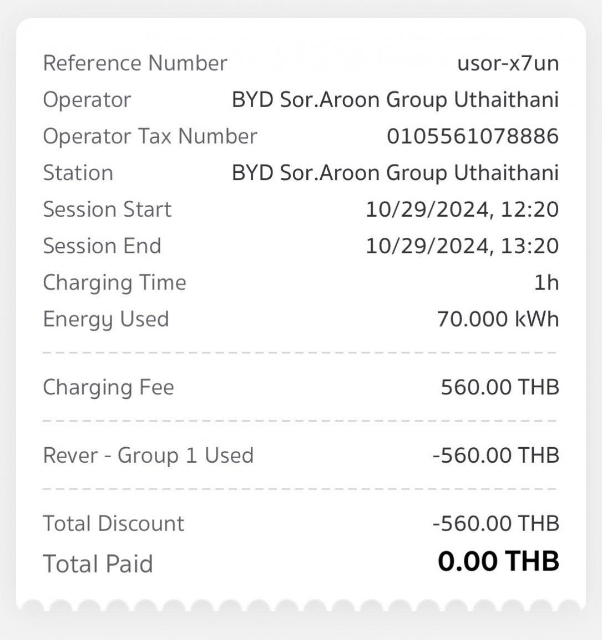Click the Rever - Group 1 Used entry
This screenshot has height=640, width=602.
click(x=148, y=456)
